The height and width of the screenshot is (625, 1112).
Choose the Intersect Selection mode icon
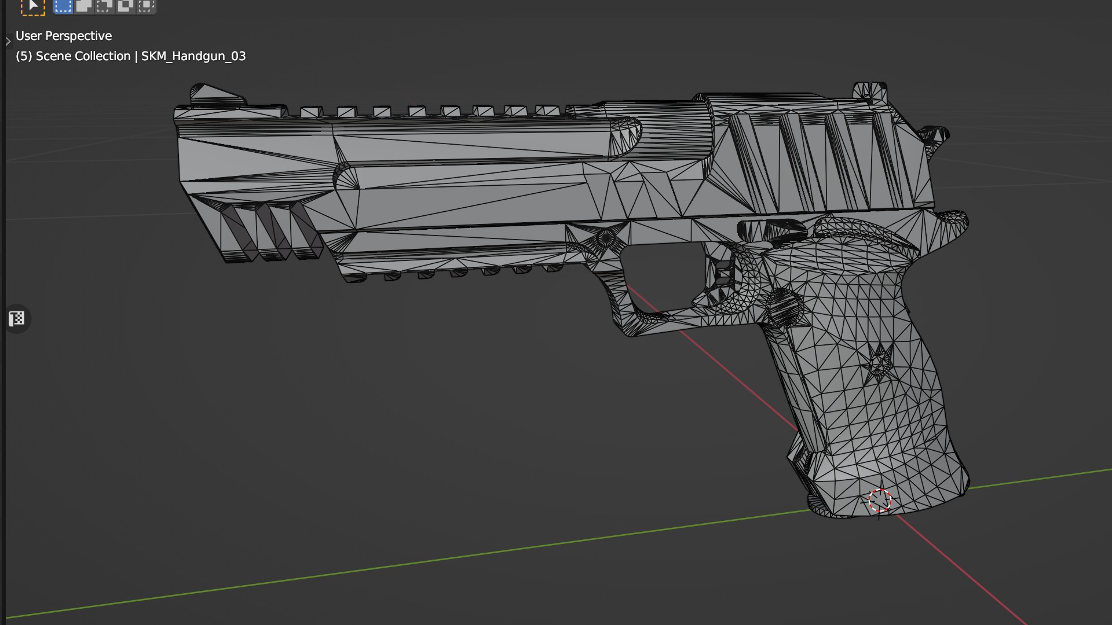click(x=146, y=6)
